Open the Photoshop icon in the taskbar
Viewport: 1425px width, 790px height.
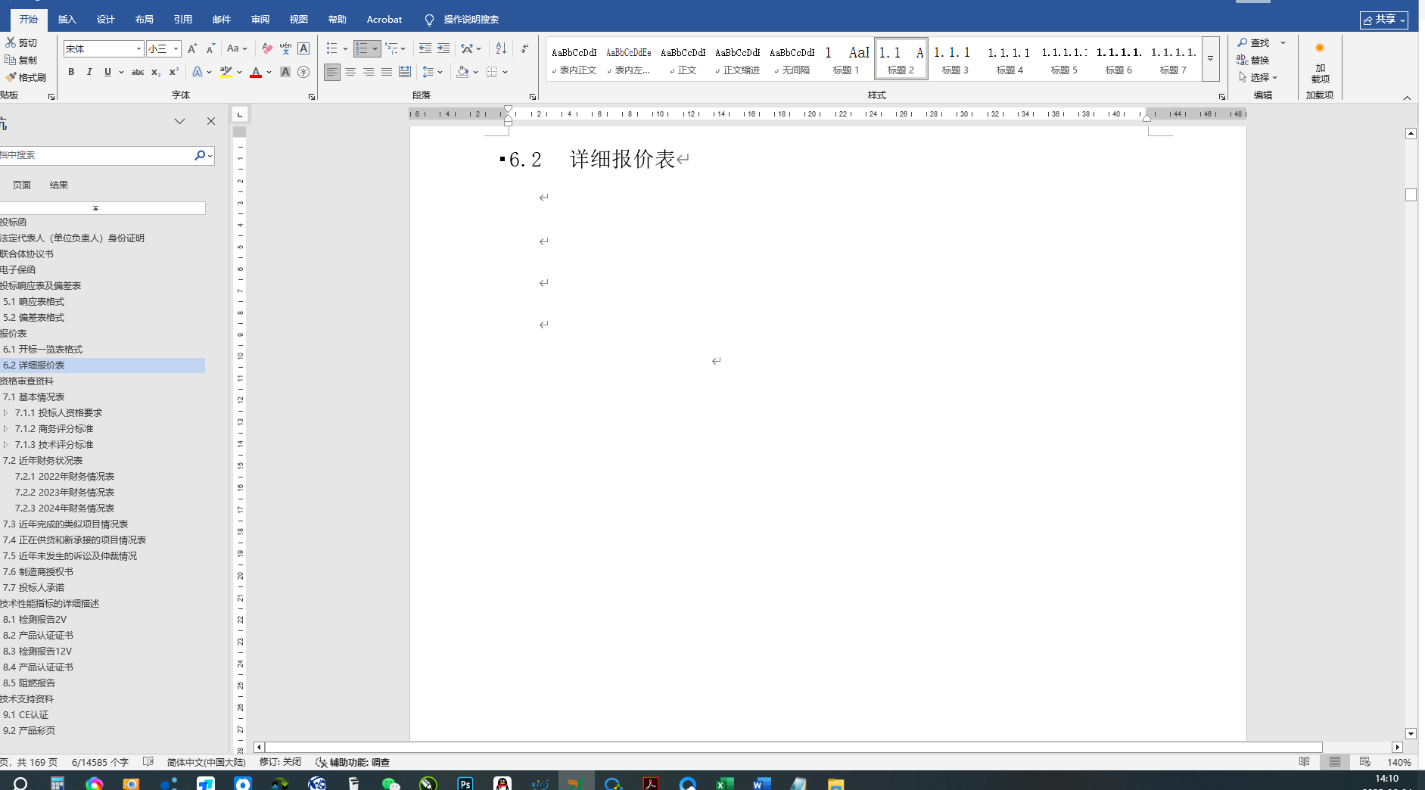pos(465,783)
